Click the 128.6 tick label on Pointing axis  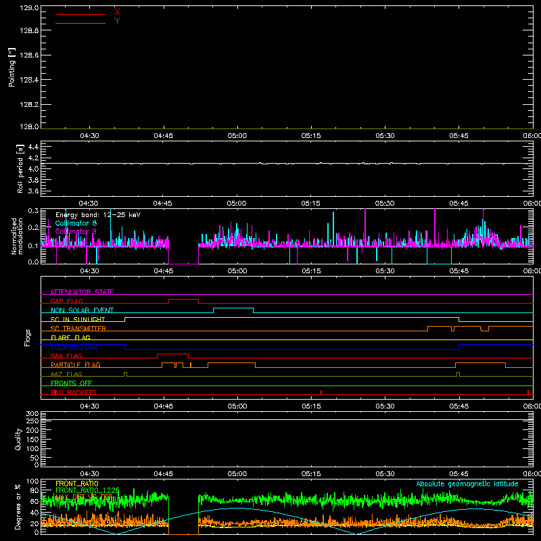(29, 55)
